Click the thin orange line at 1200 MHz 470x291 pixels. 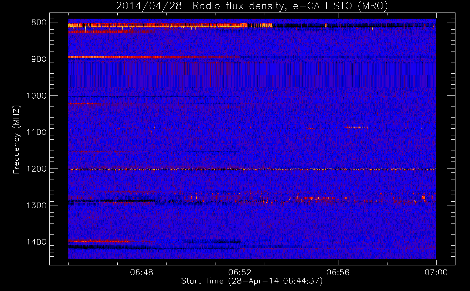pyautogui.click(x=252, y=169)
